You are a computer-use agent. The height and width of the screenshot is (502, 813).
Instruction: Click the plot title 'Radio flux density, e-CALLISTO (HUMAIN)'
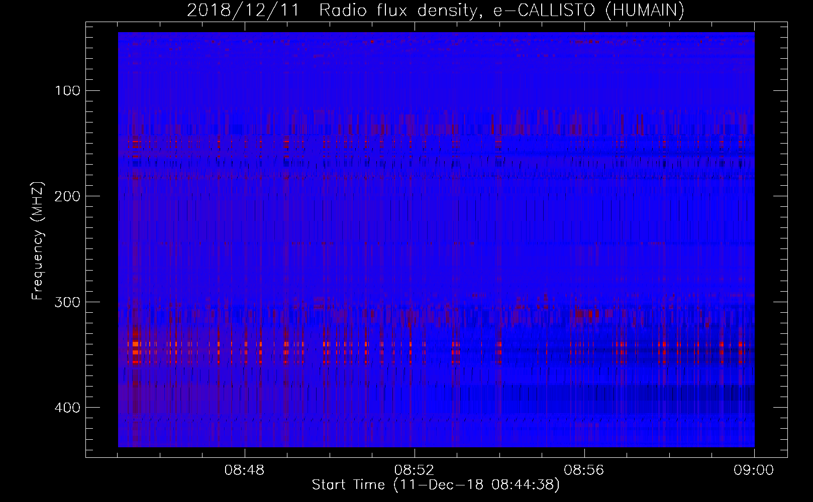point(501,11)
